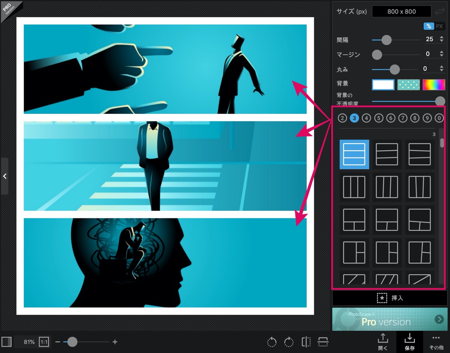Switch units to percent (%)

pos(429,26)
